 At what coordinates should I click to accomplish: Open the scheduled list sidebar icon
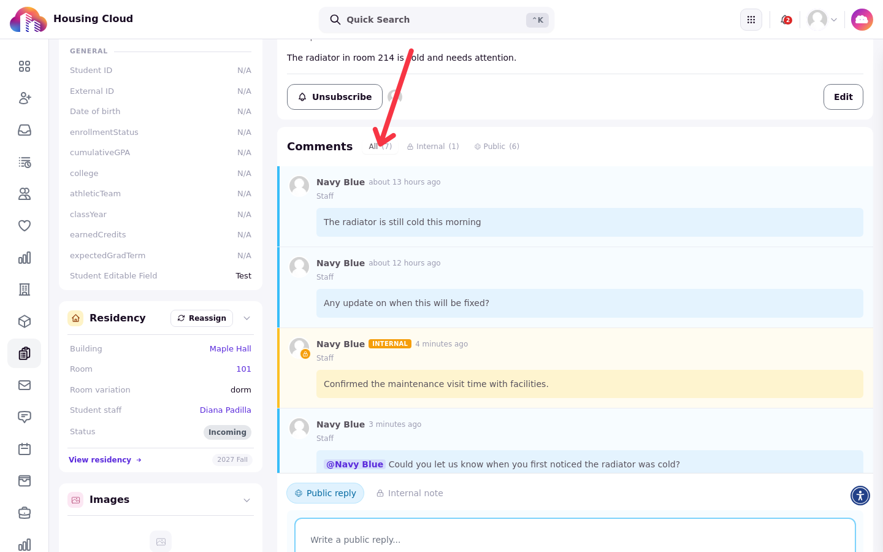click(25, 162)
